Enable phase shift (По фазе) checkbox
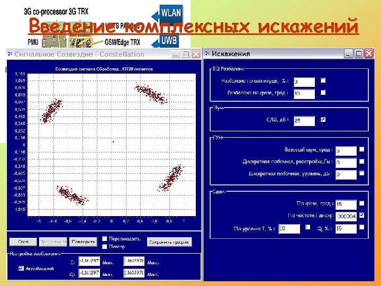Viewport: 381px width, 286px height. click(x=361, y=203)
